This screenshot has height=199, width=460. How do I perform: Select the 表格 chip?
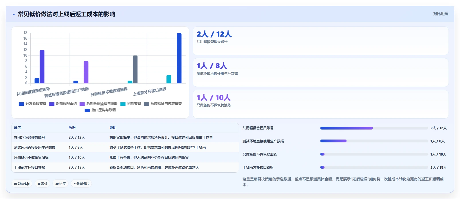pos(42,184)
